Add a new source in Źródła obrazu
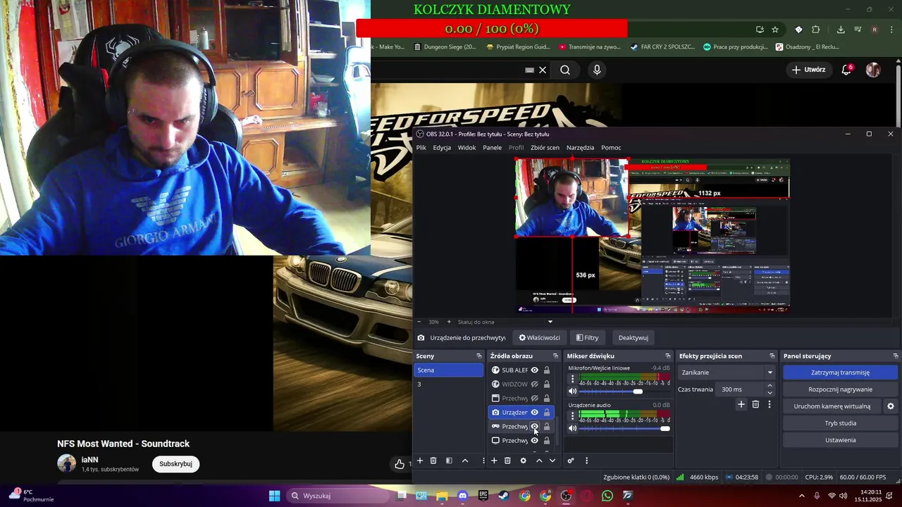902x507 pixels. (494, 461)
